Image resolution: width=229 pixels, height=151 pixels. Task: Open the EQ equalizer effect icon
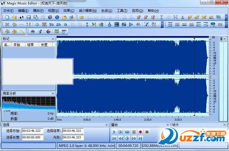pyautogui.click(x=213, y=24)
